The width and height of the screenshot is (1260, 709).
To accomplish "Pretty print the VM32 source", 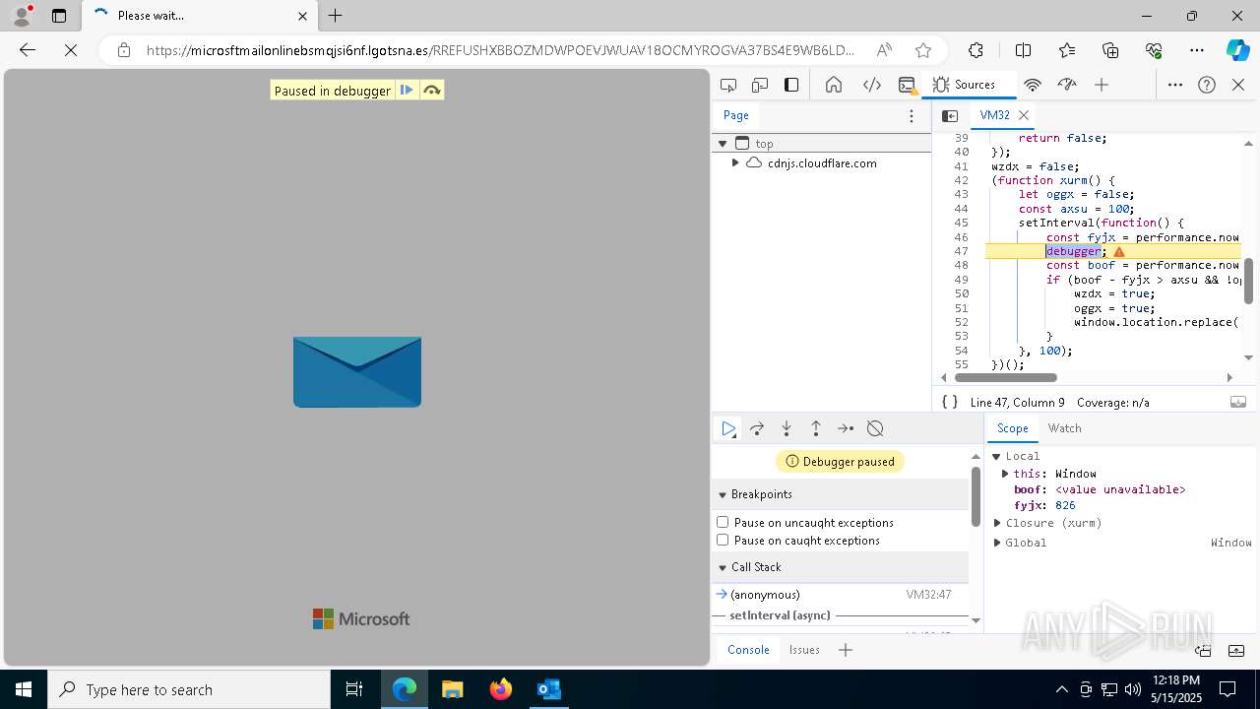I will point(950,402).
